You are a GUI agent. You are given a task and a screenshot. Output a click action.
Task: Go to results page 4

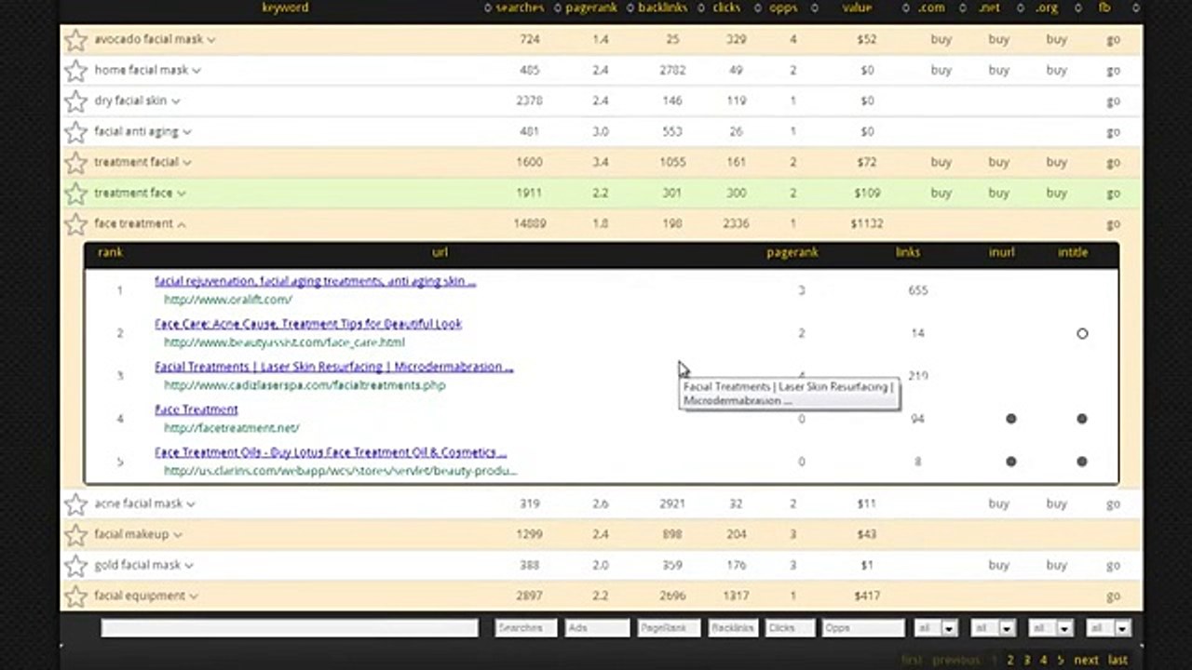1043,660
